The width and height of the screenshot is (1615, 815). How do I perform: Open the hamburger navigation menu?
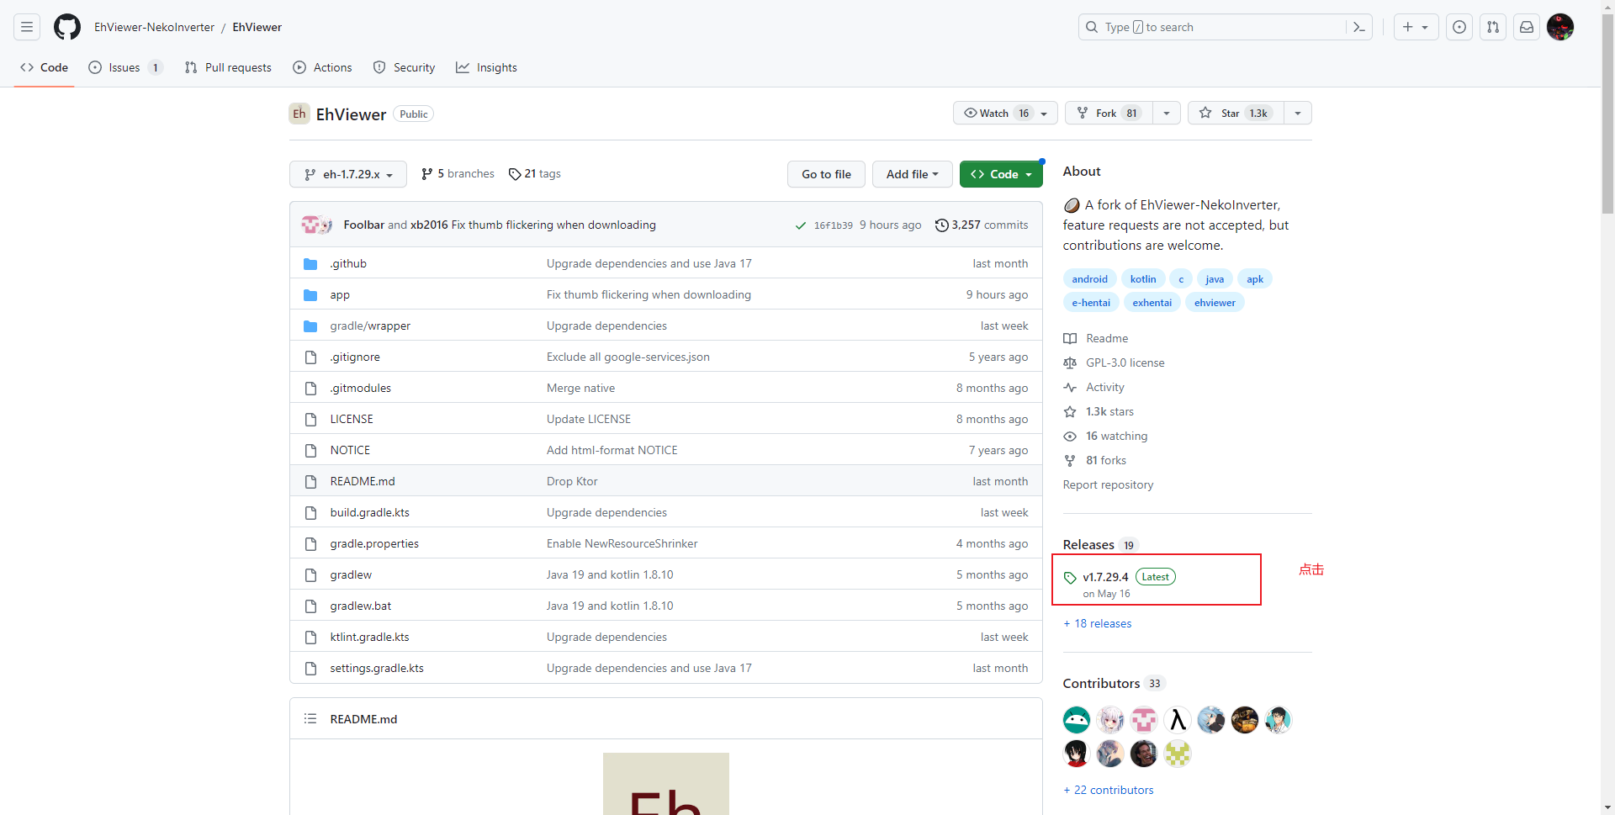coord(27,27)
